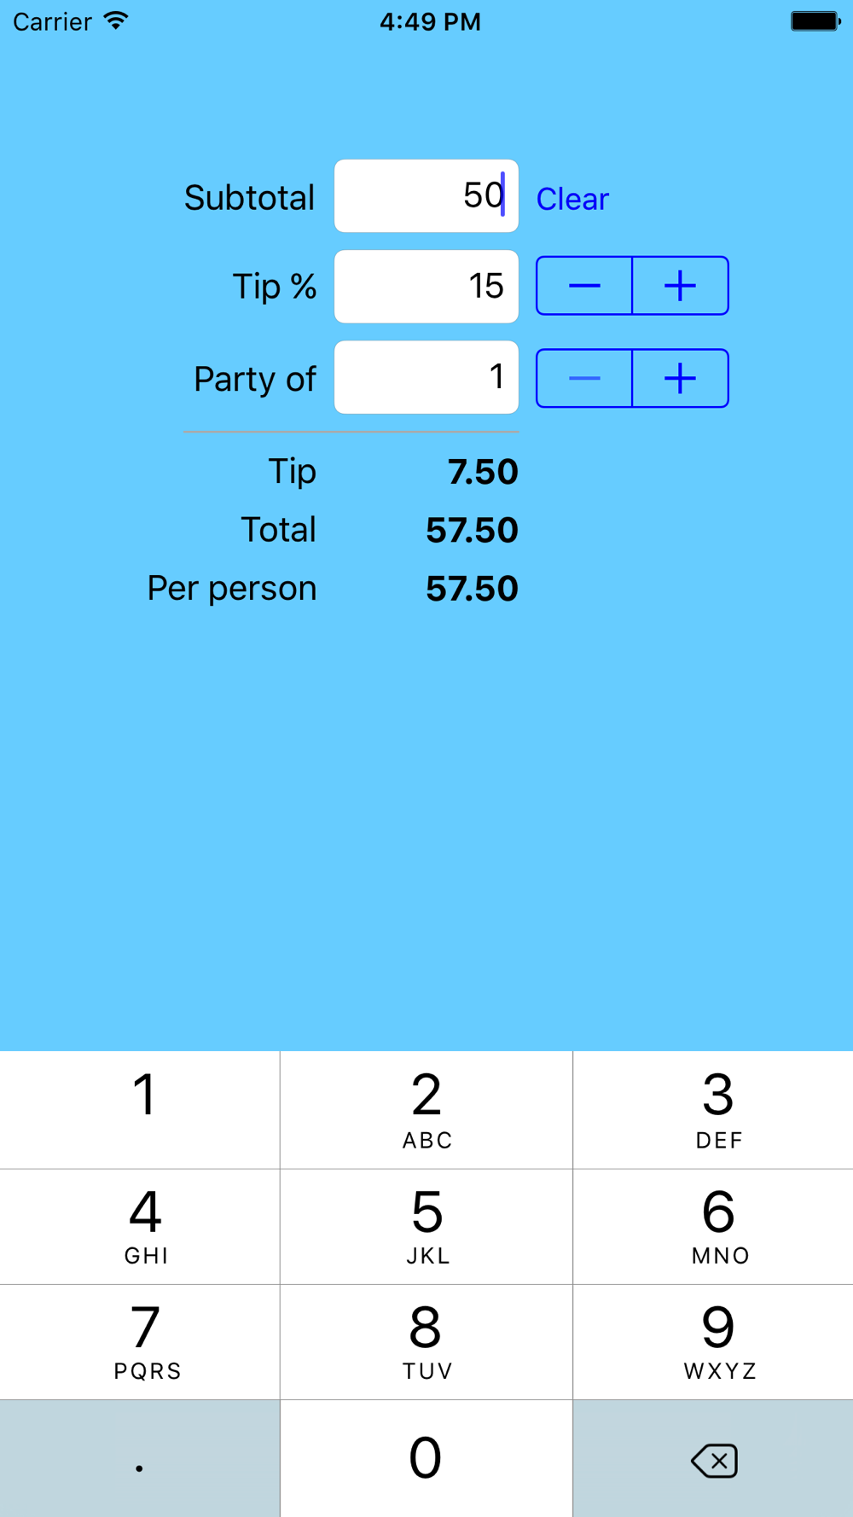
Task: Tap keypad digit 3 DEF
Action: (x=713, y=1109)
